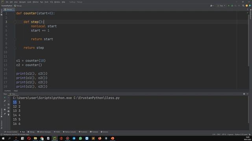Open Windows Start menu
The image size is (252, 141).
3,138
